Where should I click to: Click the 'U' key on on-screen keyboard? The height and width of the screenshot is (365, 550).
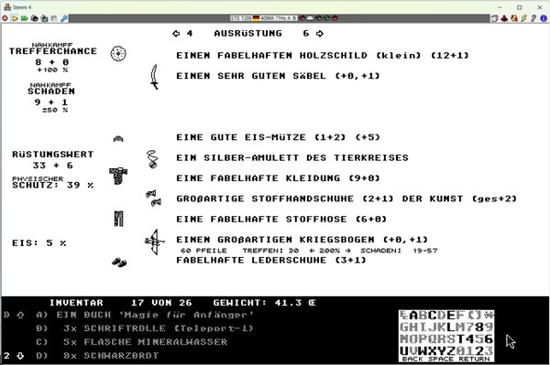(x=404, y=350)
